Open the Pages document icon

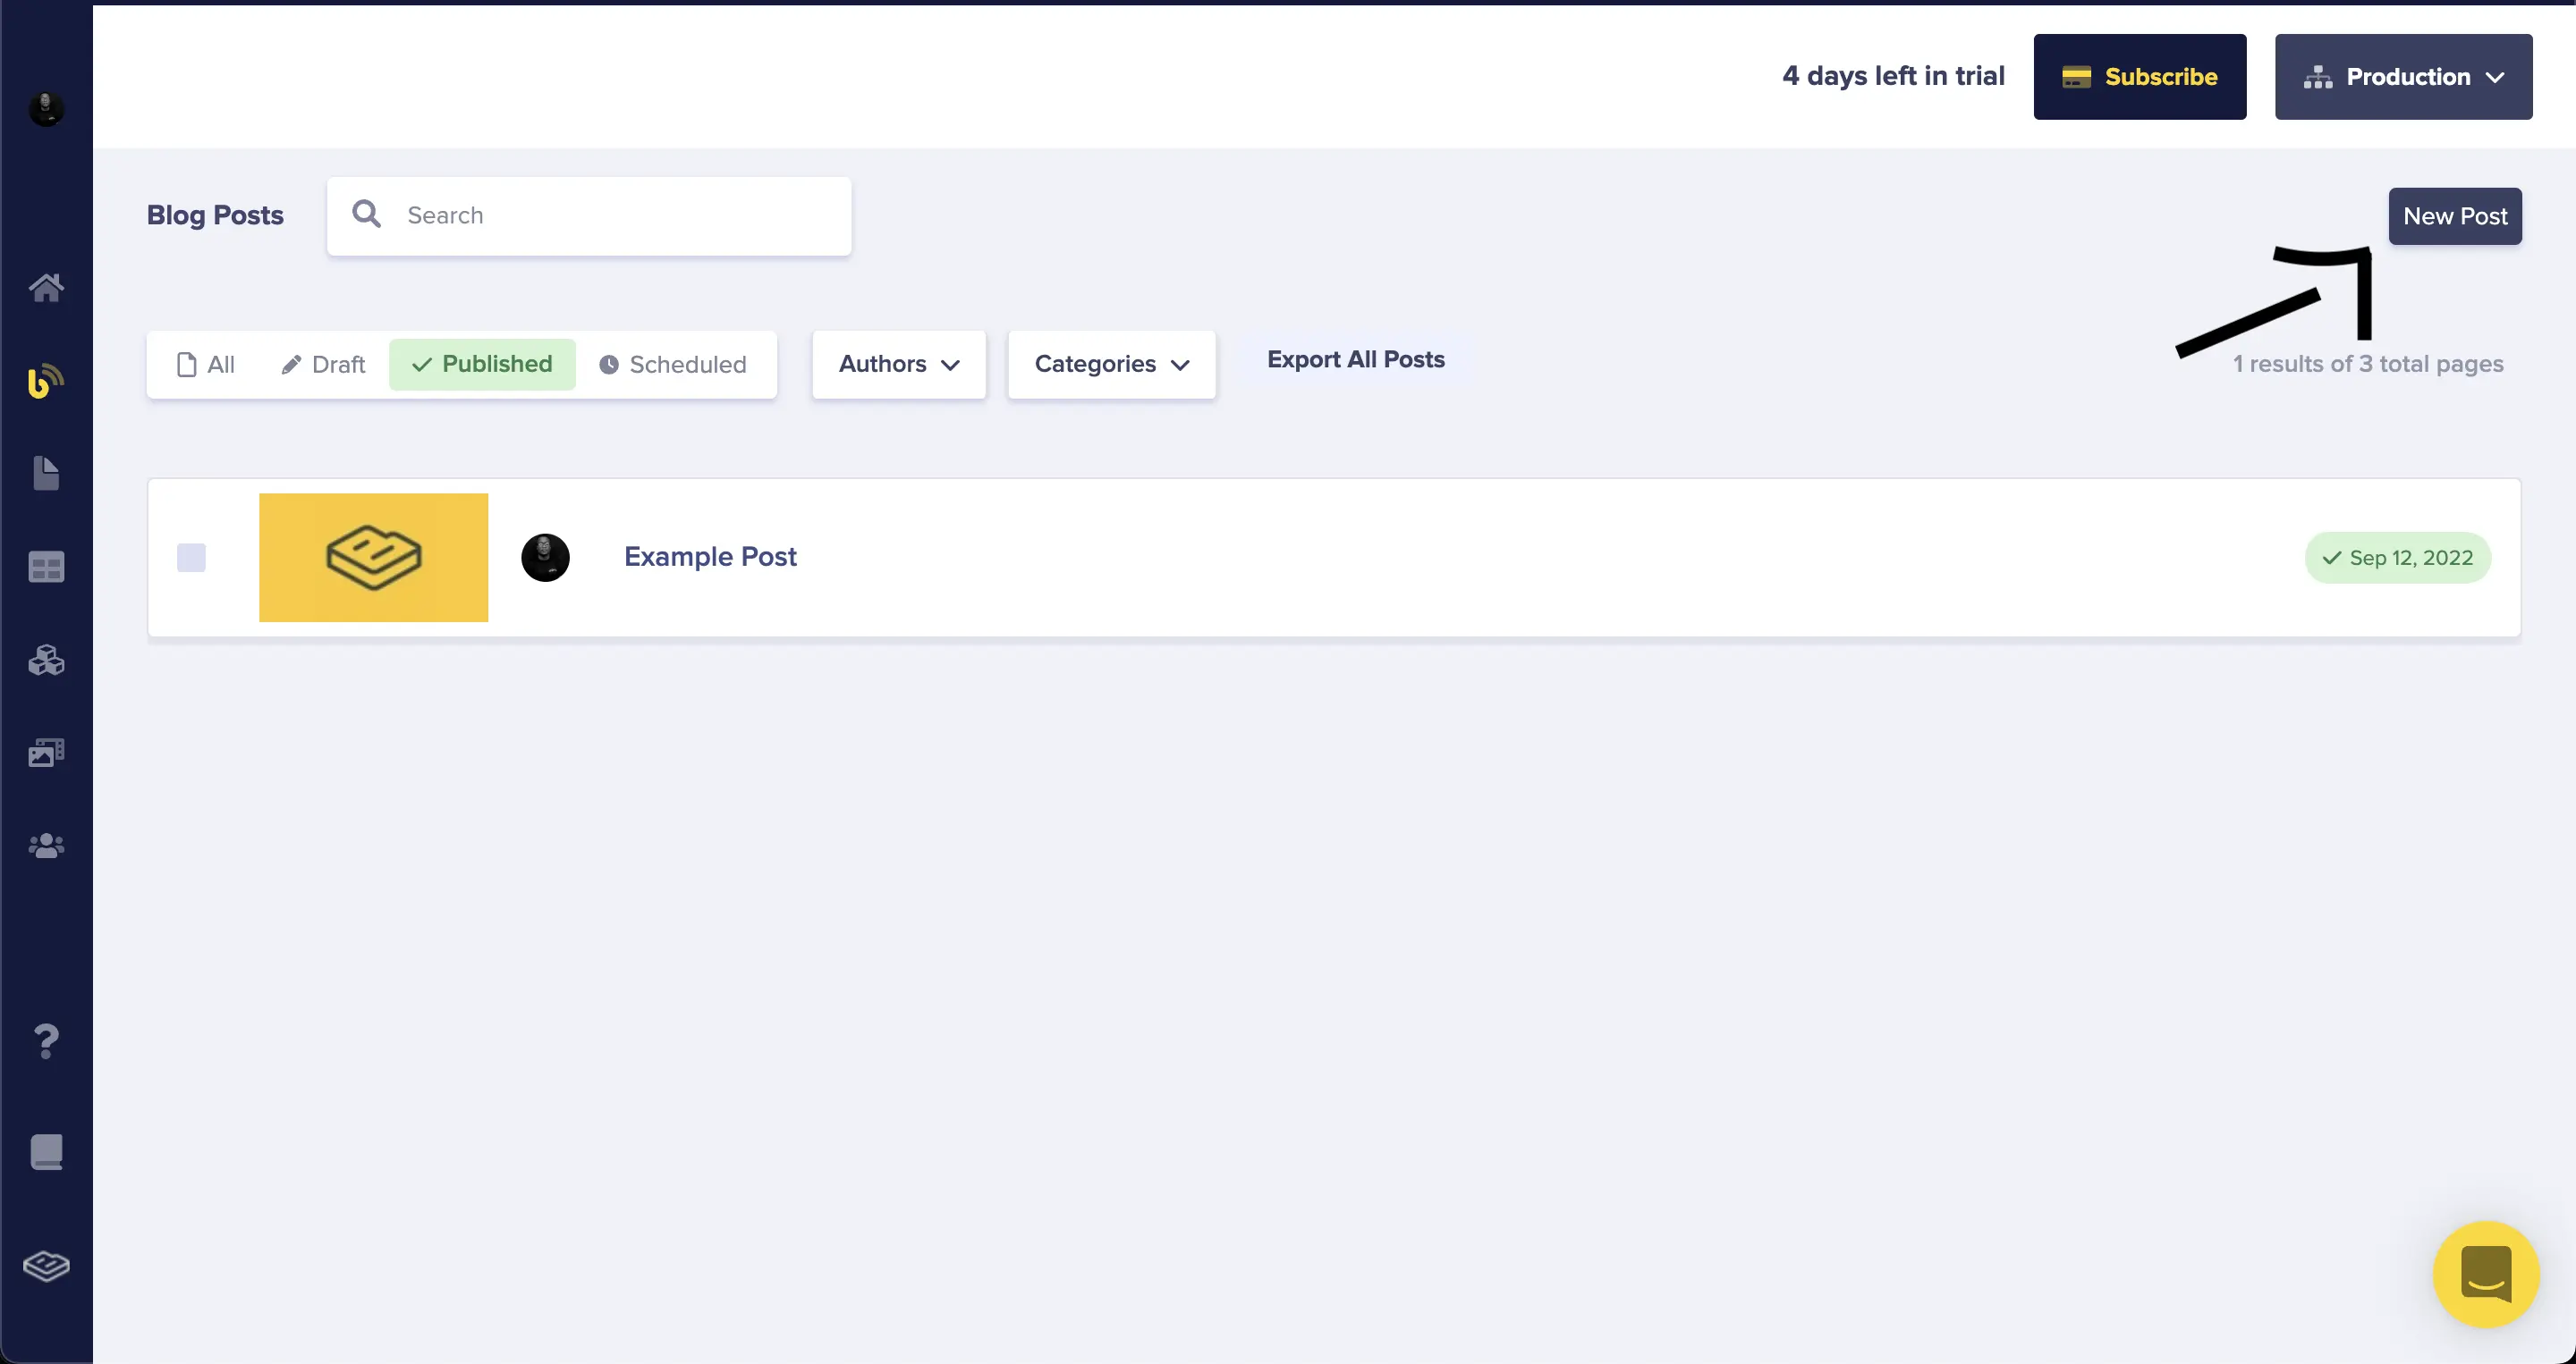click(x=46, y=473)
